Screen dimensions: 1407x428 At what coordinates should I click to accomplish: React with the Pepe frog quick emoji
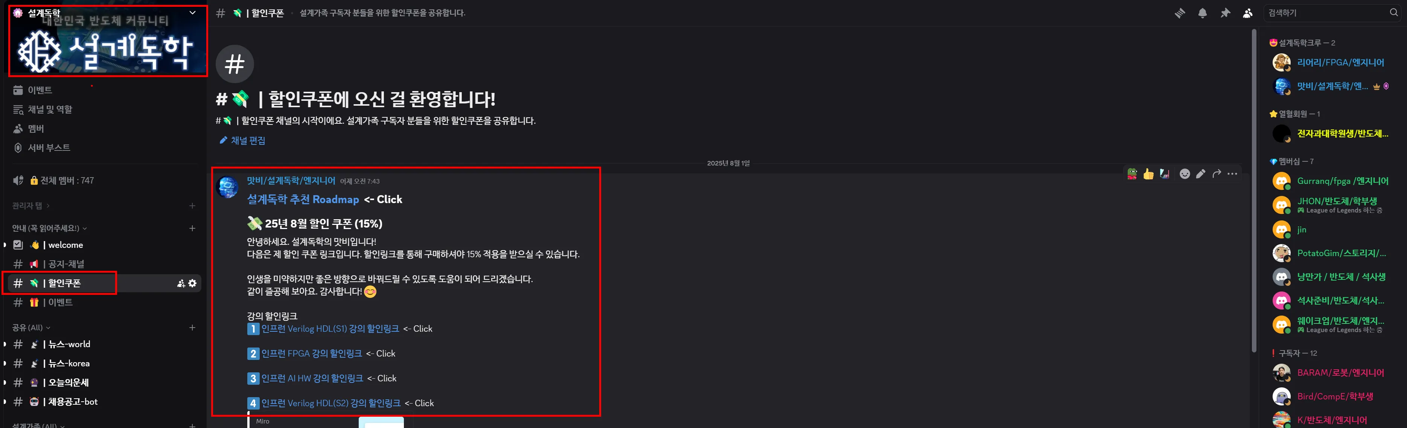(1132, 174)
